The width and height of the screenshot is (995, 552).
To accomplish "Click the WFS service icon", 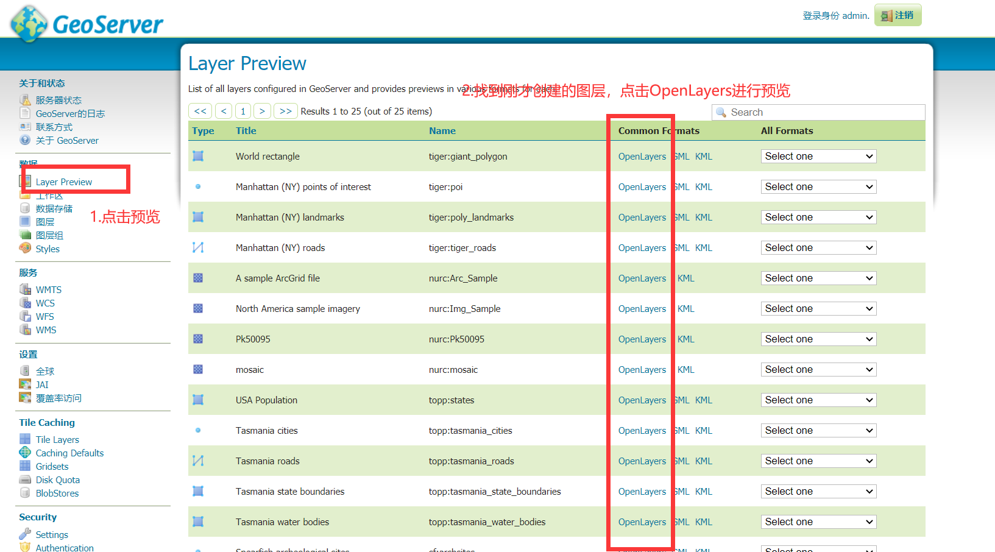I will (x=25, y=316).
